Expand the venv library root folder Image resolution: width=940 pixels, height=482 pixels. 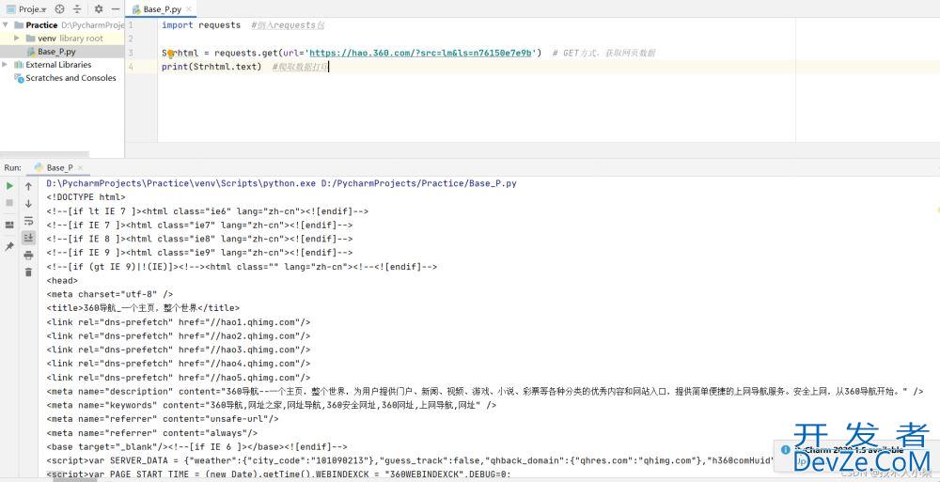click(17, 39)
